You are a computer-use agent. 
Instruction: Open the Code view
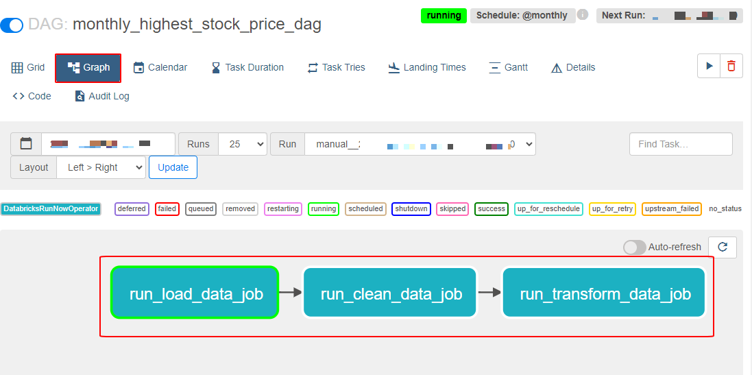[x=32, y=96]
